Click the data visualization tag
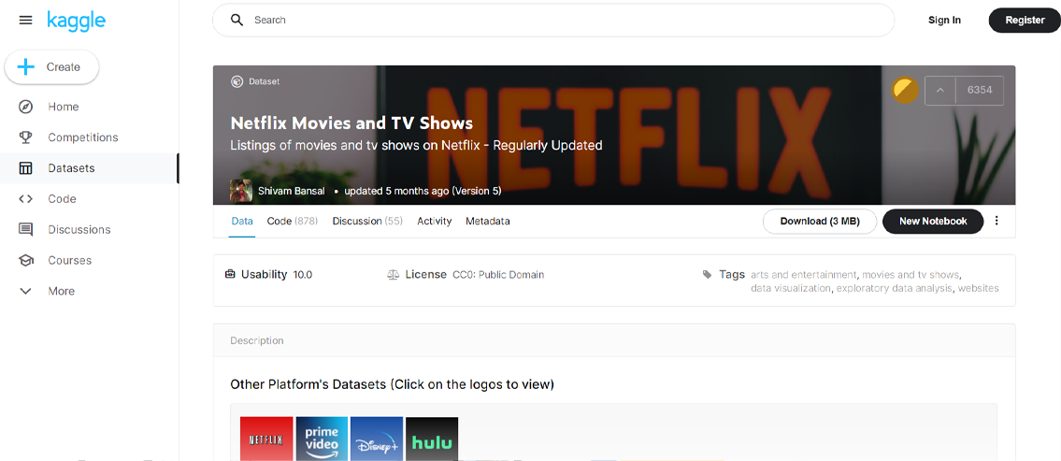 click(x=790, y=288)
